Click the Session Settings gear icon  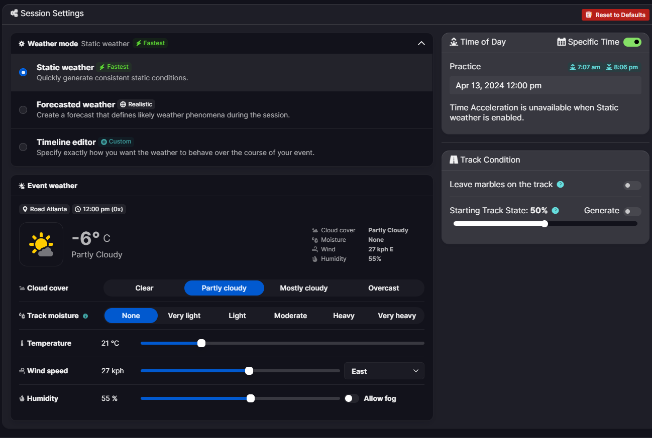click(14, 14)
